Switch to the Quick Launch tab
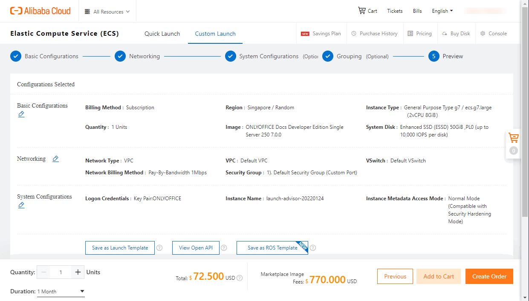 click(x=162, y=33)
